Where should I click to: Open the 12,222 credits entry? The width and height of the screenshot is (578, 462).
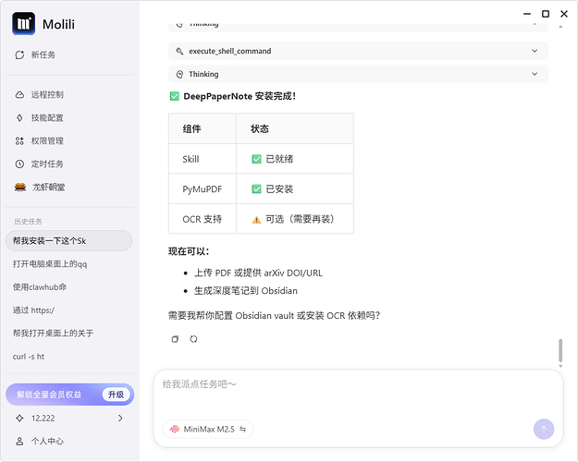pyautogui.click(x=69, y=419)
